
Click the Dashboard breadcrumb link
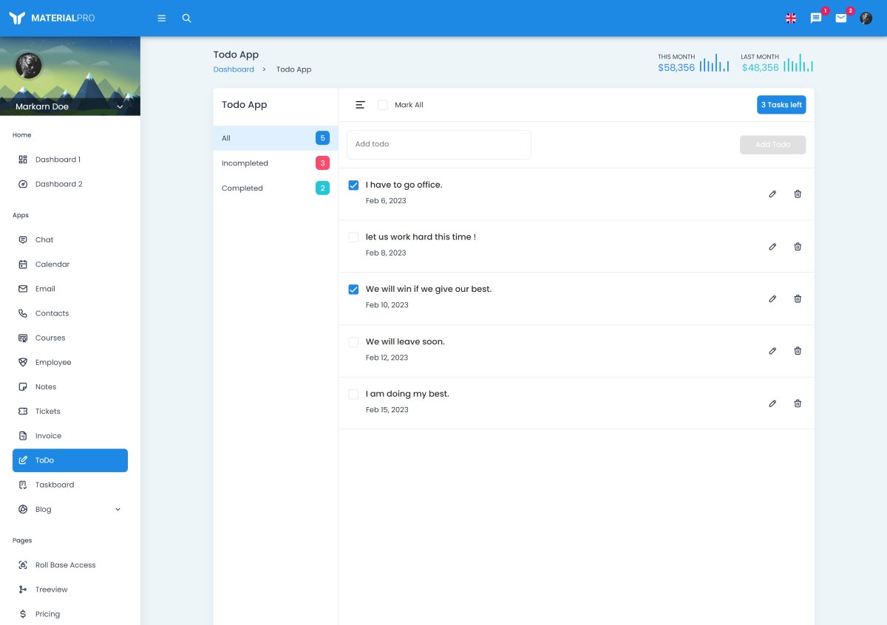tap(234, 69)
